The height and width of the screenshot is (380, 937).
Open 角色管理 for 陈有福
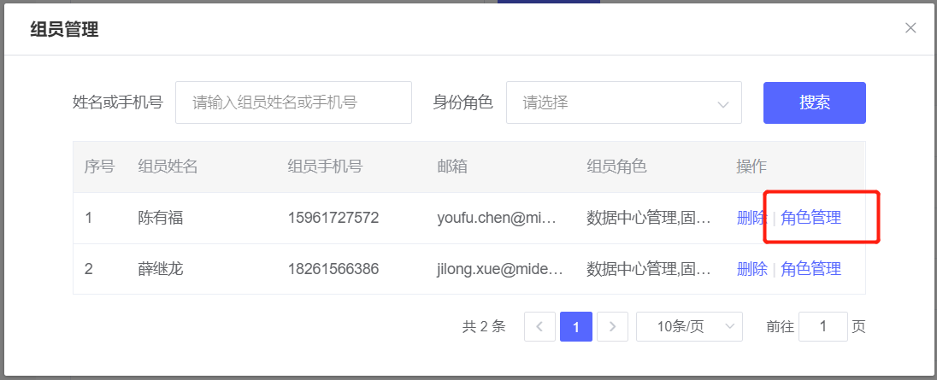(x=810, y=218)
